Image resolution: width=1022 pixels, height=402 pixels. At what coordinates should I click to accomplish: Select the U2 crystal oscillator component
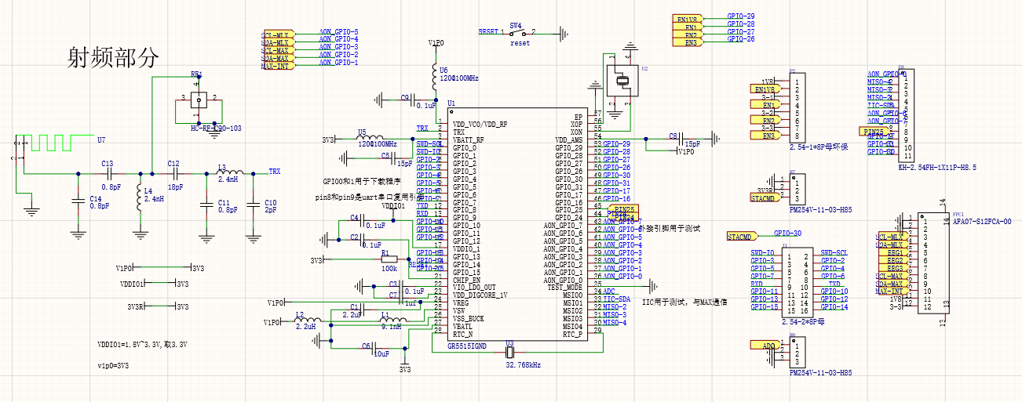pyautogui.click(x=622, y=80)
